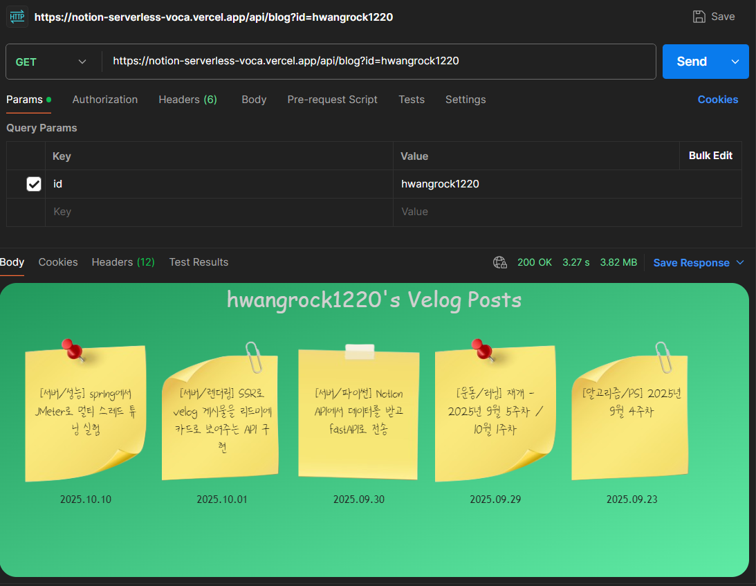Click the red pushpin on the running note
This screenshot has height=586, width=756.
[x=483, y=349]
